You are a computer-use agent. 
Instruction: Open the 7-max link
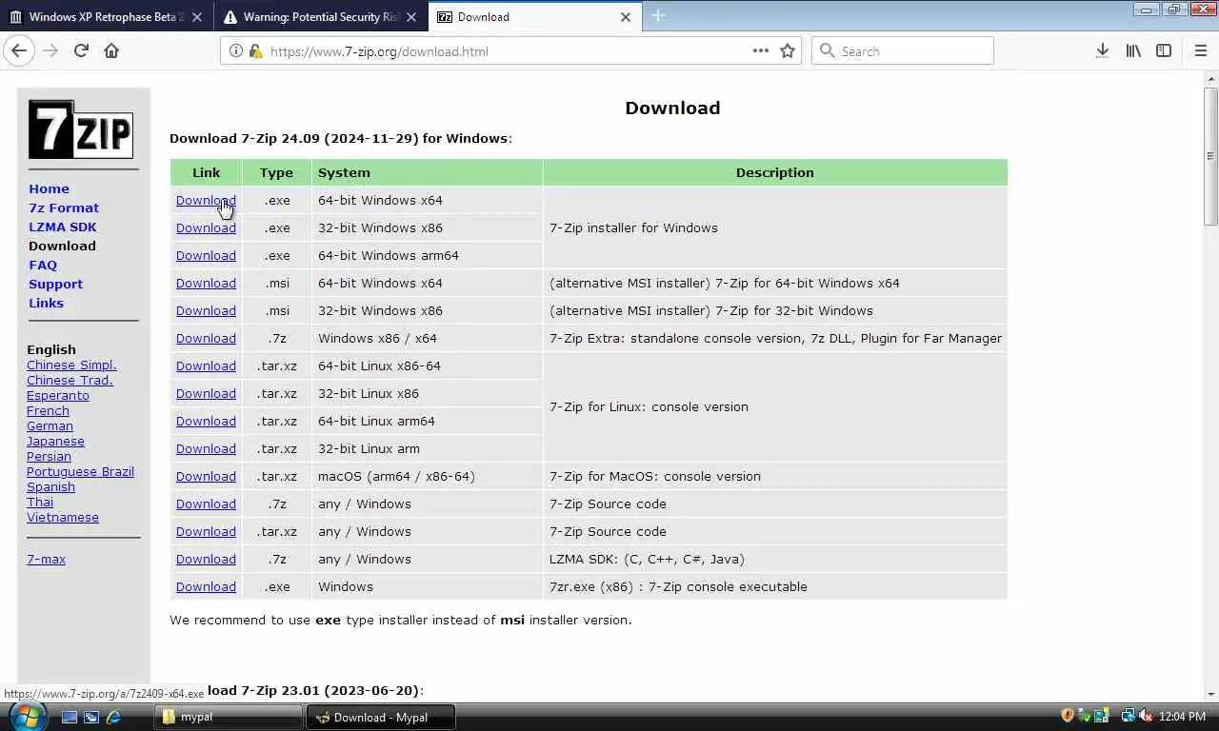[46, 559]
